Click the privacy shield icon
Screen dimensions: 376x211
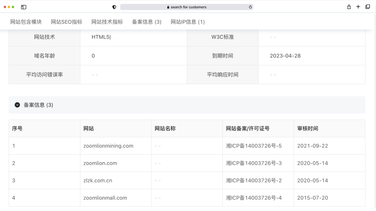click(x=114, y=7)
